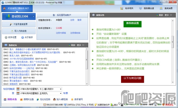The width and height of the screenshot is (178, 108).
Task: Open the 助手相关 menu
Action: point(127,8)
